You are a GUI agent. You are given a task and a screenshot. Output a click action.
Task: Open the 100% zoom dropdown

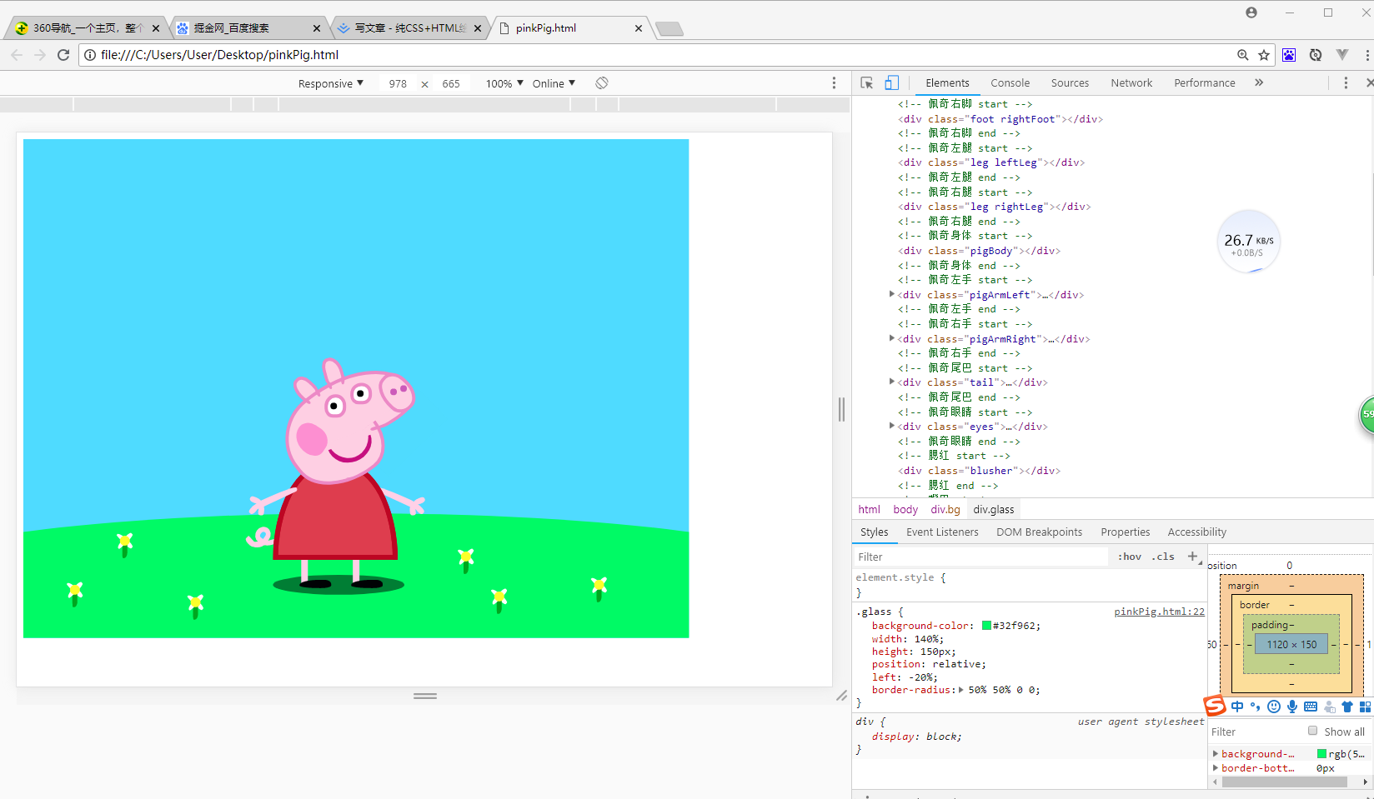(x=504, y=83)
